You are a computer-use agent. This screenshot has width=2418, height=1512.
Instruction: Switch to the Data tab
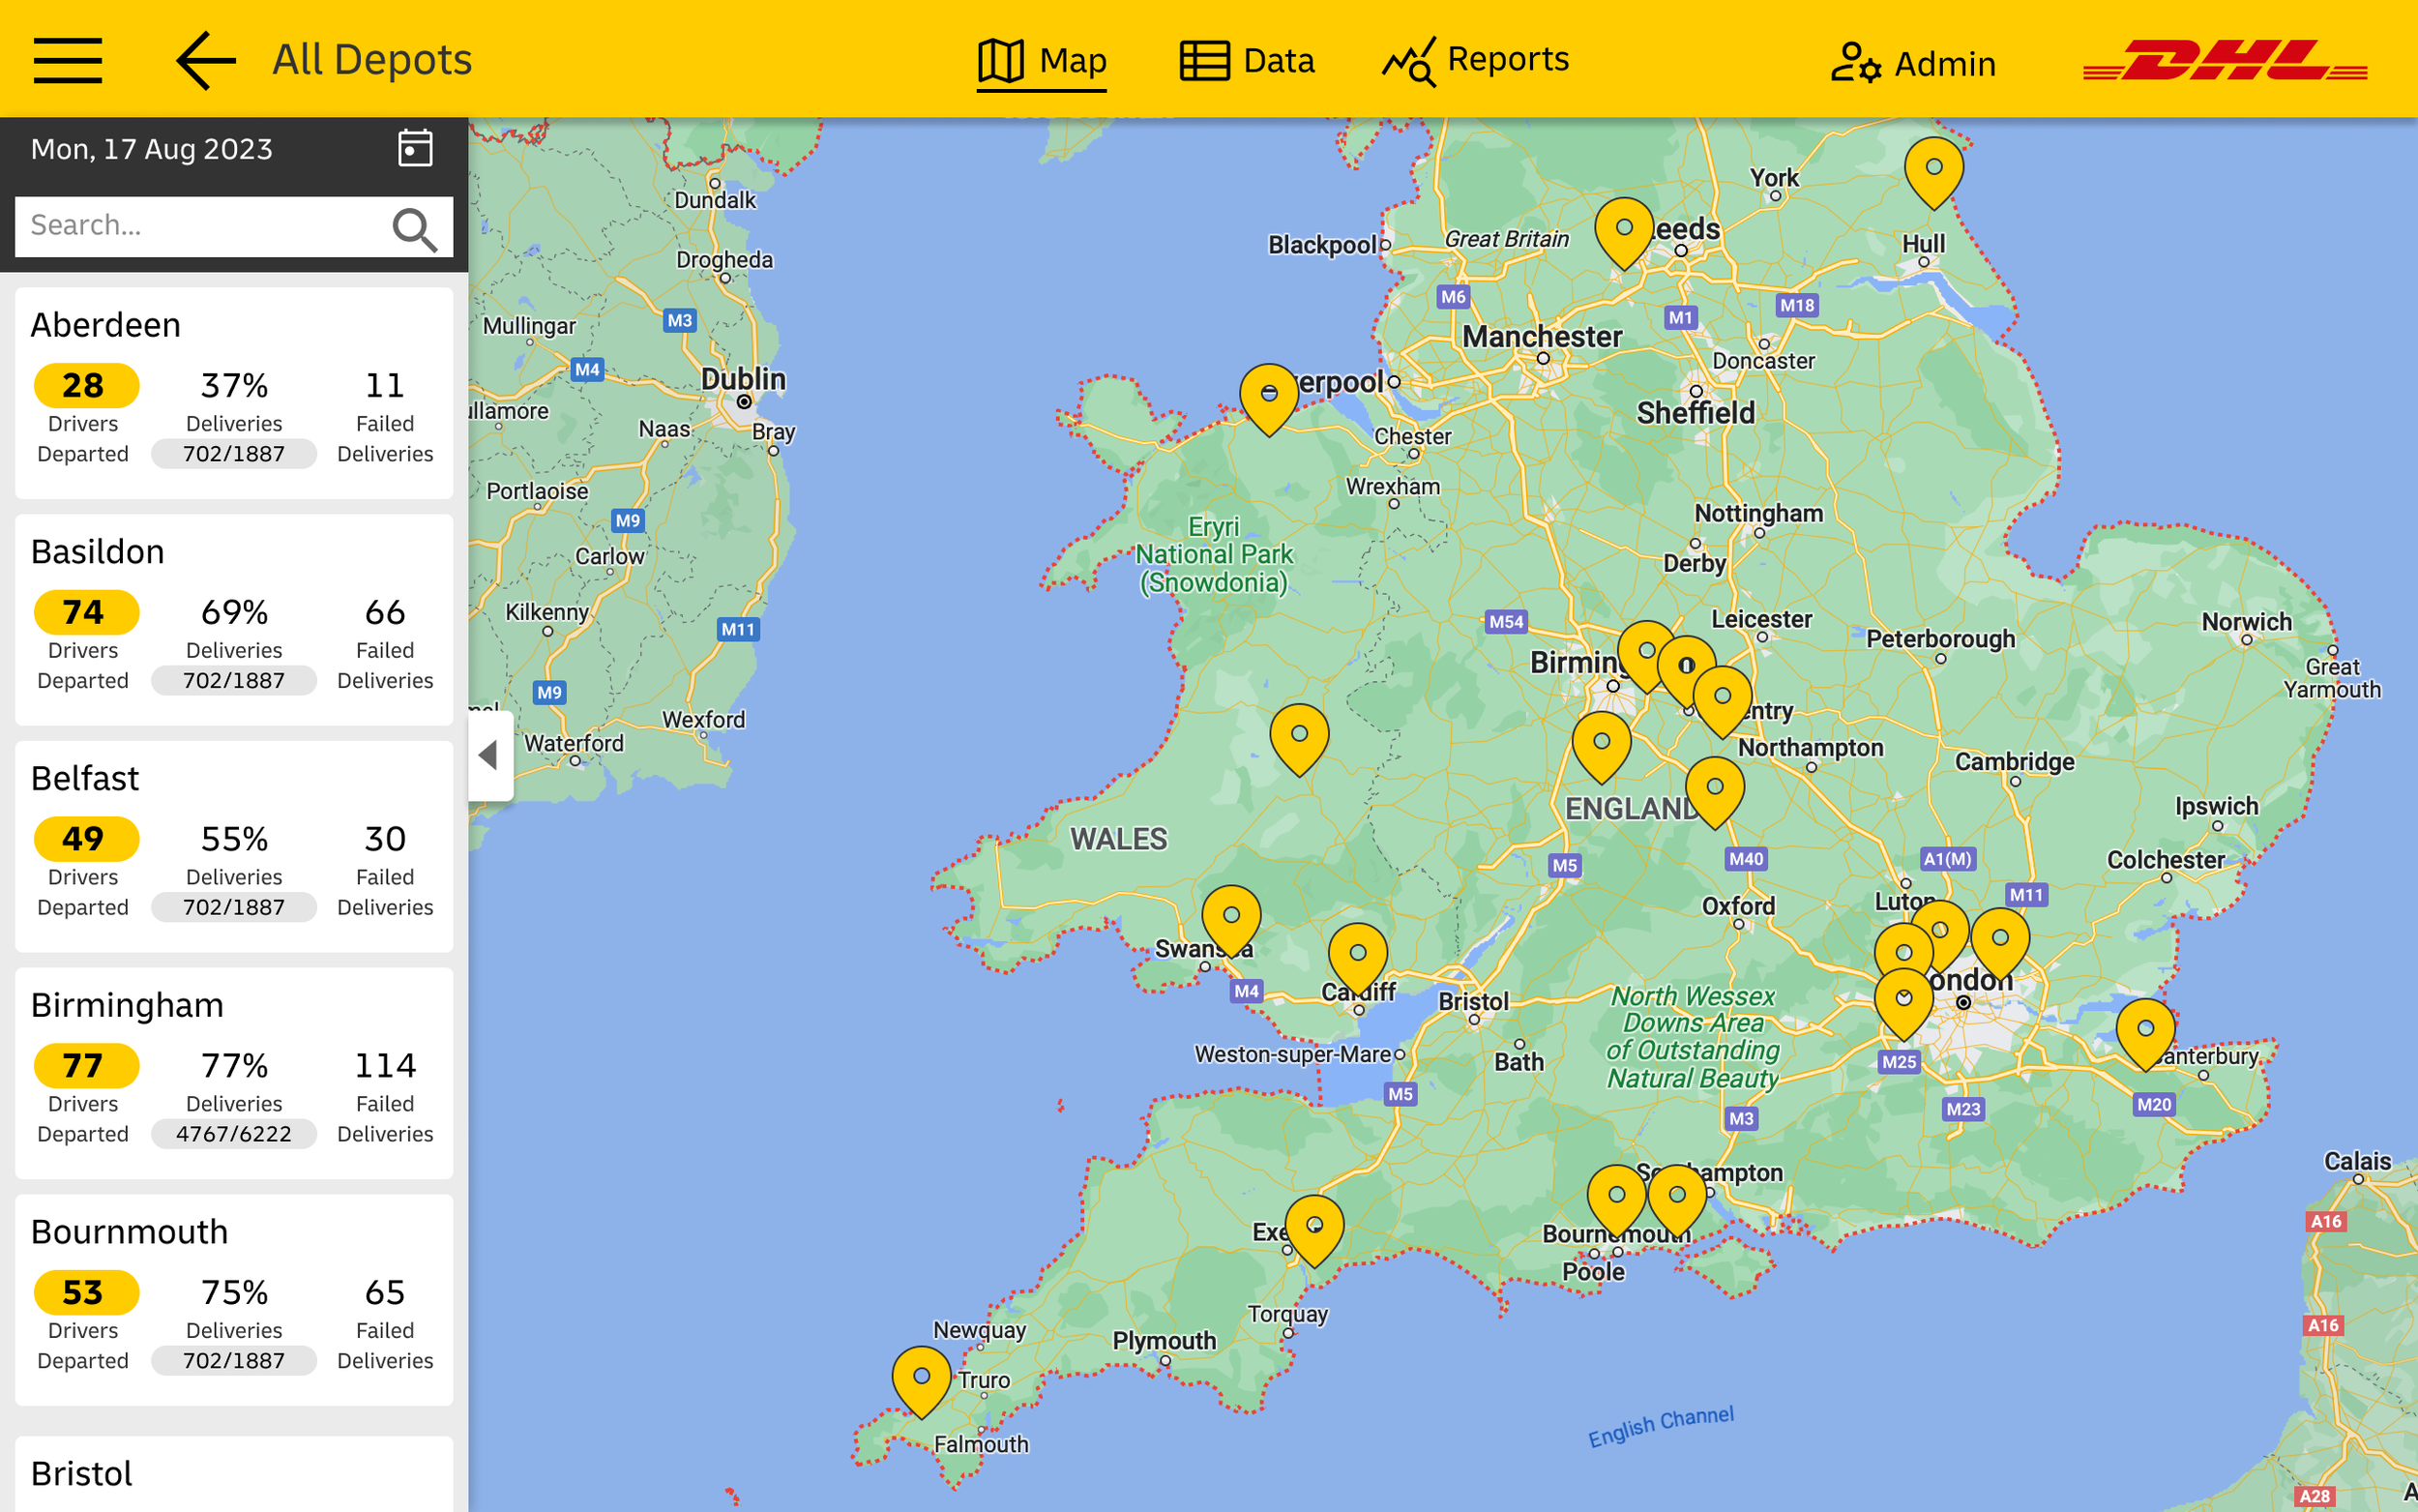[x=1247, y=61]
